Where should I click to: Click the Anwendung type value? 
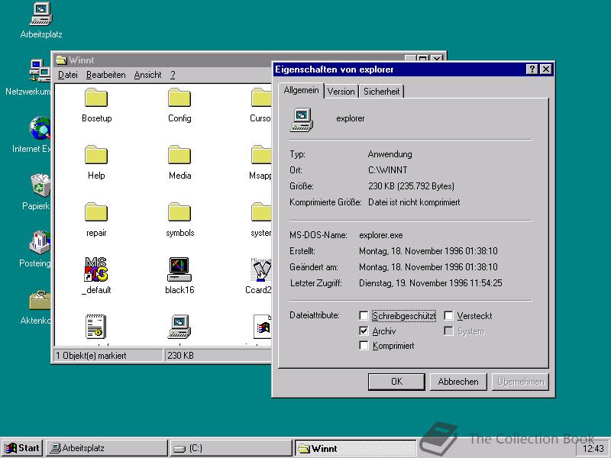click(x=390, y=154)
